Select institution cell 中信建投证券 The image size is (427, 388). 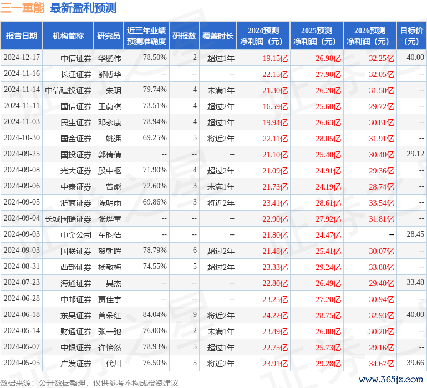coord(68,90)
